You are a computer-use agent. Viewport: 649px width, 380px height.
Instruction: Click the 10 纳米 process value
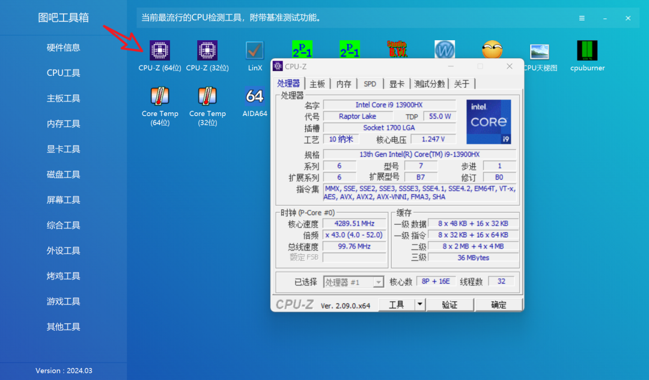click(x=341, y=139)
